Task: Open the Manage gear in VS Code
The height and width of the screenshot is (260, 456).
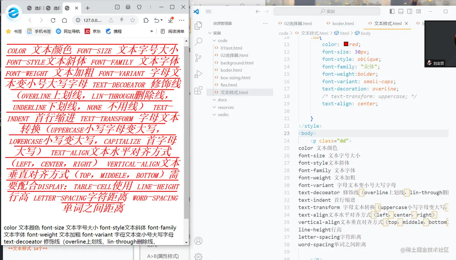Action: point(198,256)
